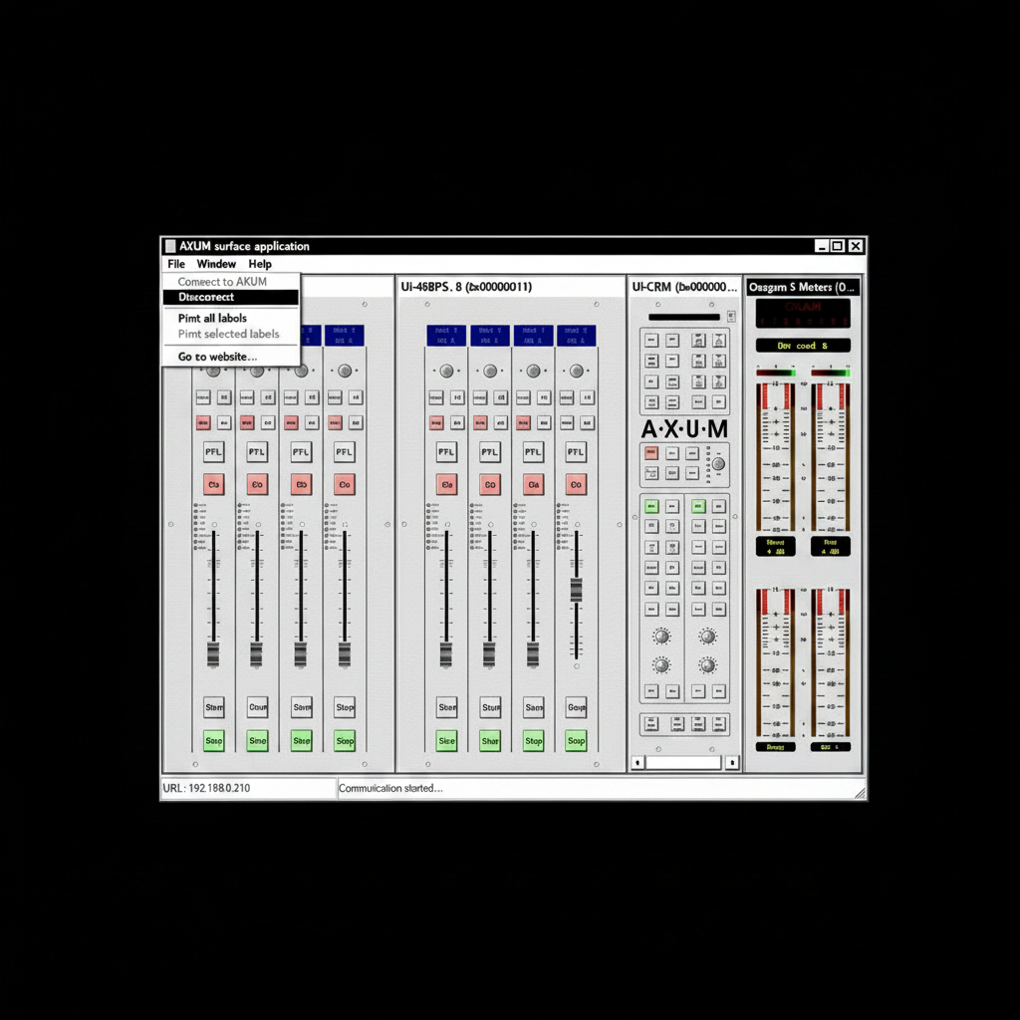The height and width of the screenshot is (1020, 1020).
Task: Click blue display on first Ui-46BPS strip
Action: (446, 336)
